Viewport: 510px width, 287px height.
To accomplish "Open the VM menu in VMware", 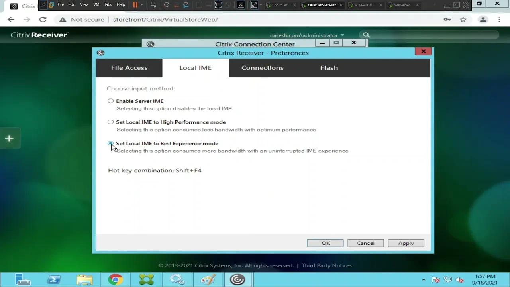I will click(96, 5).
